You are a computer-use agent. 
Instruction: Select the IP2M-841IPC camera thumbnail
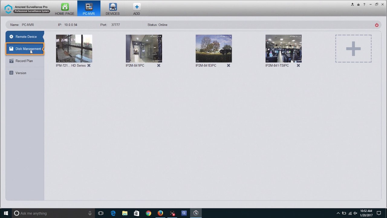[144, 48]
